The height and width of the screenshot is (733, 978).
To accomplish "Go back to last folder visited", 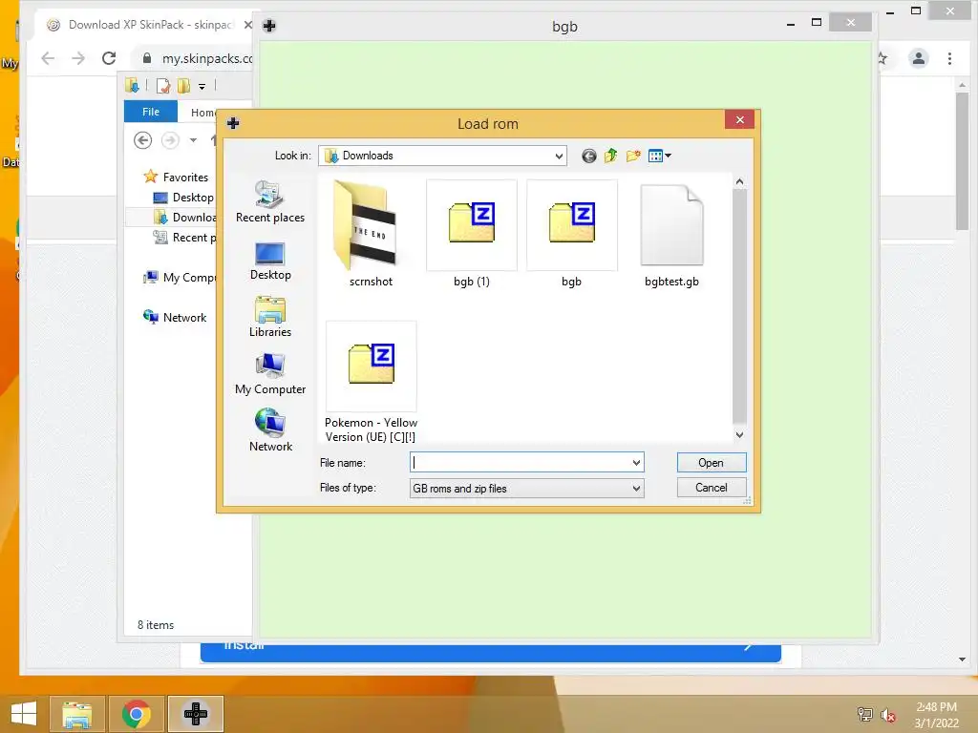I will click(x=588, y=156).
